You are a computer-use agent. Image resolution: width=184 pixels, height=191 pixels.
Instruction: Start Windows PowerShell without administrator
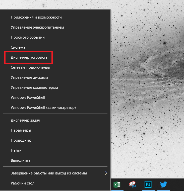point(55,98)
